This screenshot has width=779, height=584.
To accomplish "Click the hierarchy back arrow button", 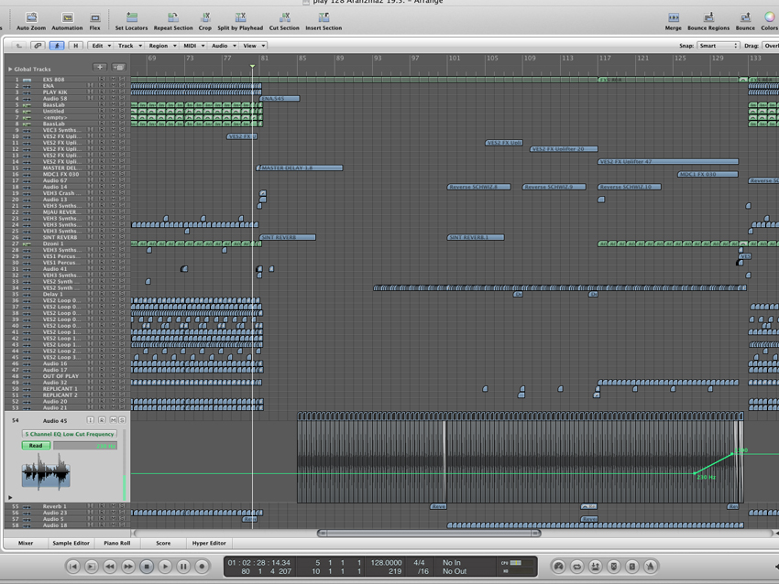I will 19,46.
